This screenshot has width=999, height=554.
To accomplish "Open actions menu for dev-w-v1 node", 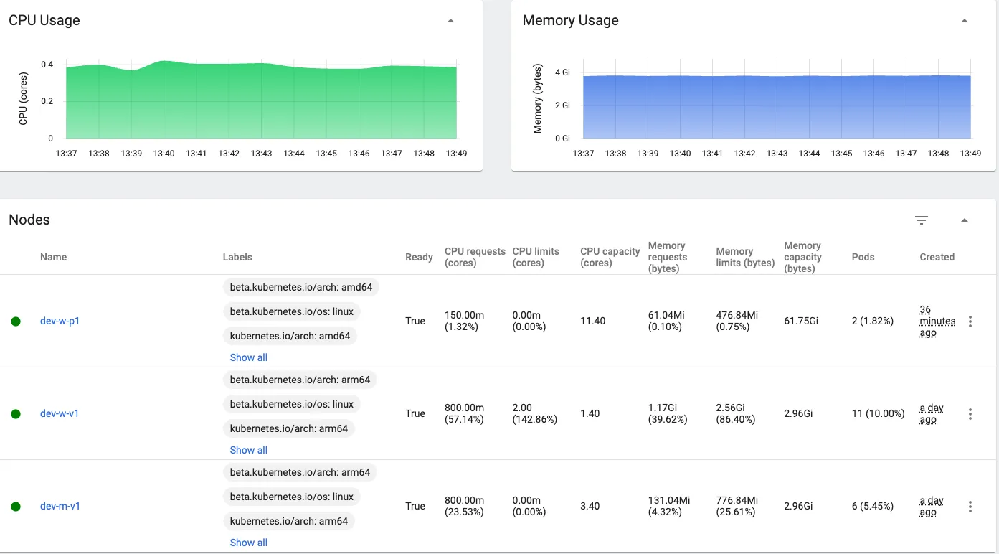I will point(970,414).
